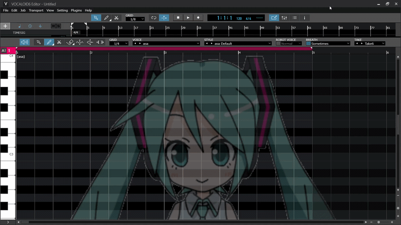Click the horizontal scrollbar thumb
Image resolution: width=401 pixels, height=225 pixels.
point(25,222)
